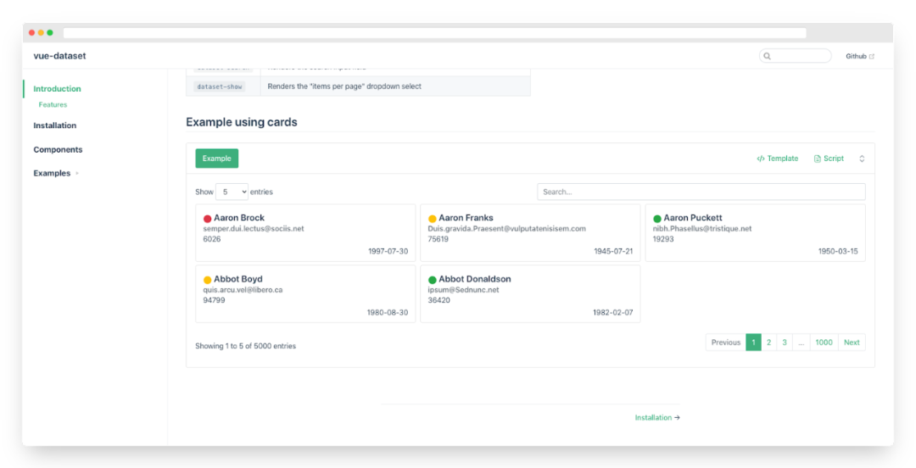Click the search magnifier icon in header
Viewport: 916px width, 468px height.
[x=767, y=56]
